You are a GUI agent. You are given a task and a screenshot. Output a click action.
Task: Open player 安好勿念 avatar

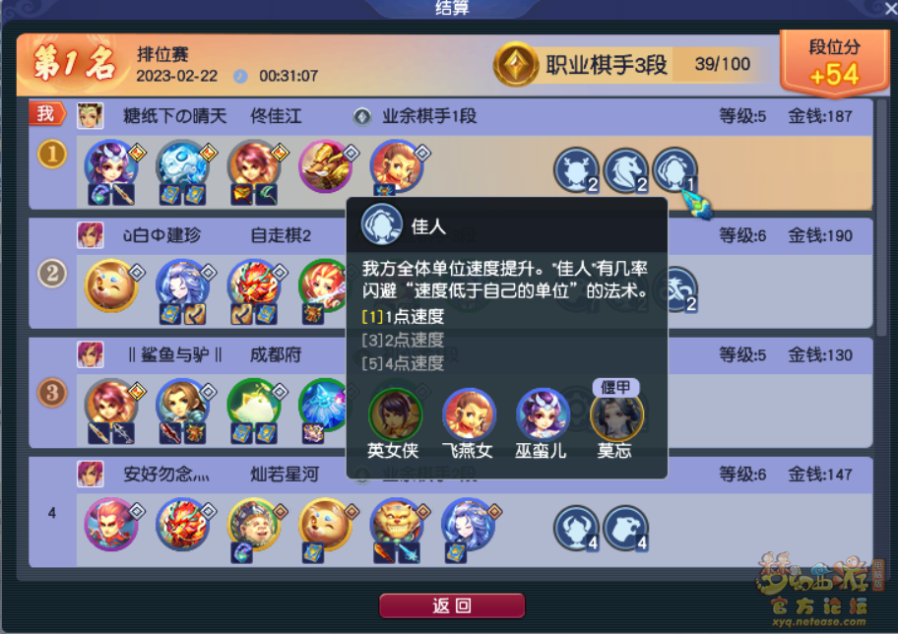coord(91,475)
